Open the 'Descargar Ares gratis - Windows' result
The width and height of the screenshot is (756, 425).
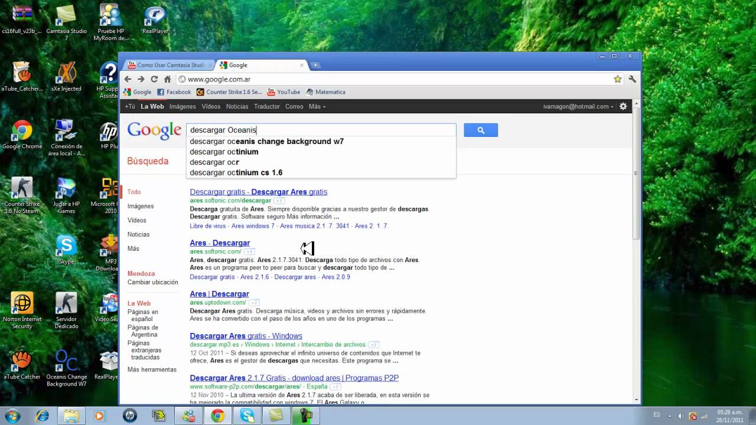click(246, 336)
